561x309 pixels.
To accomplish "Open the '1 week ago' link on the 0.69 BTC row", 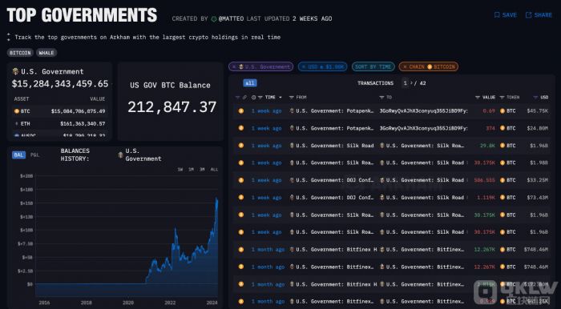I will click(266, 111).
